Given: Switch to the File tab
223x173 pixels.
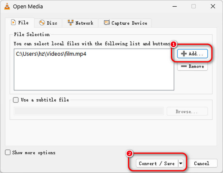Looking at the screenshot, I should click(x=20, y=23).
